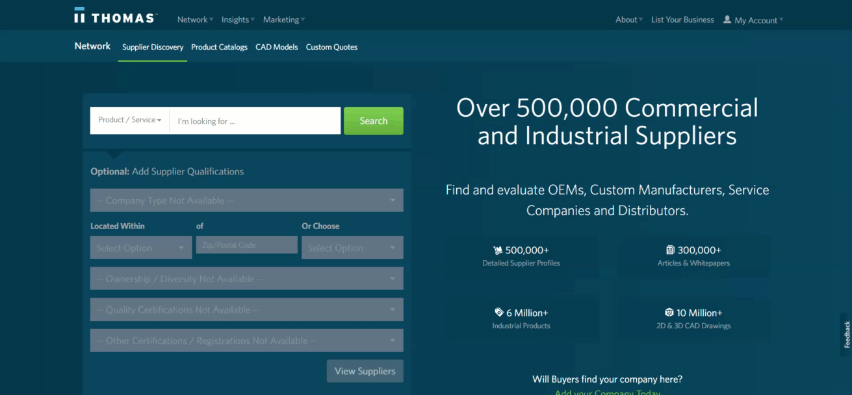
Task: Click the 6 Million+ products count
Action: 528,313
